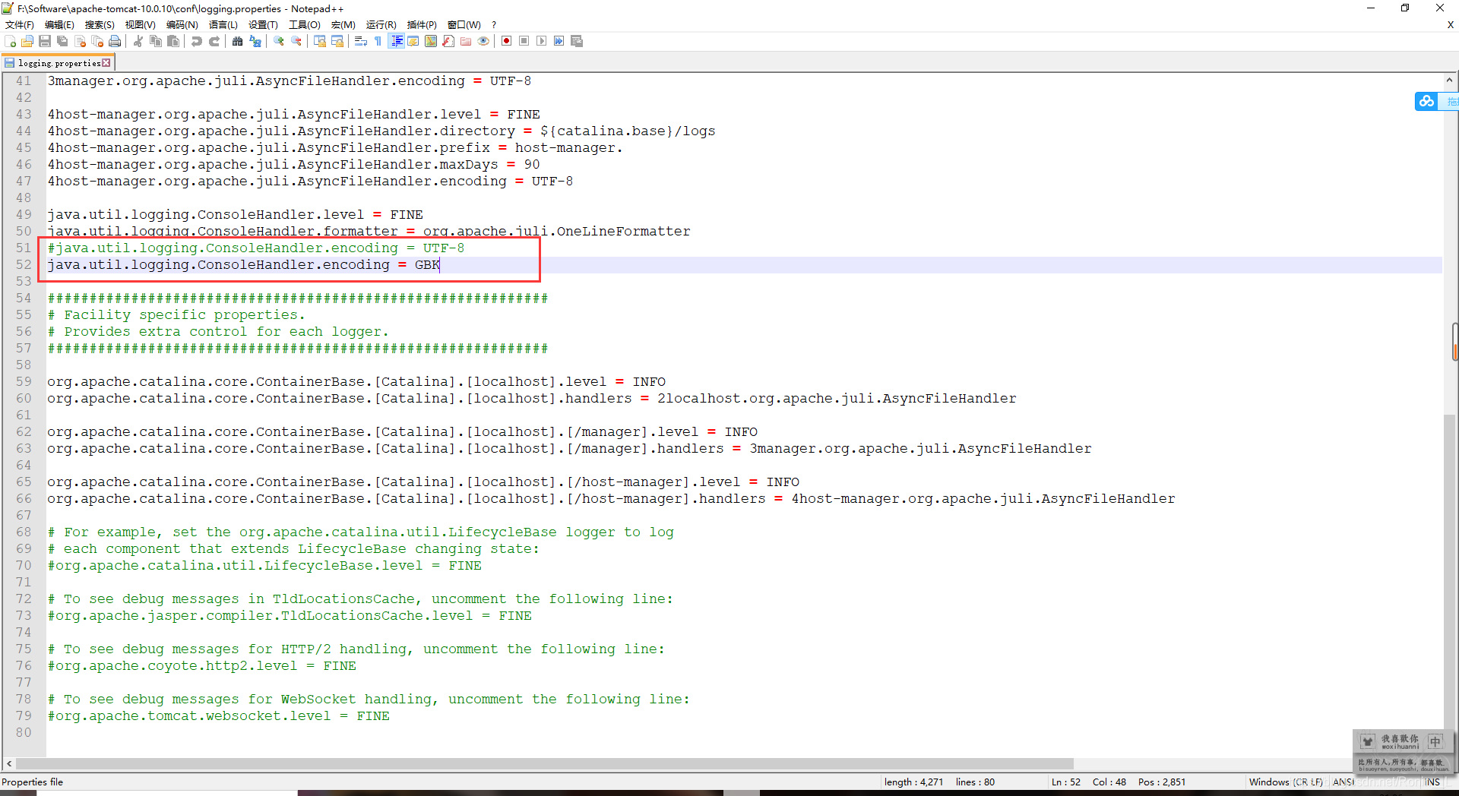1459x796 pixels.
Task: Zoom out with the magnifier-minus icon
Action: (296, 41)
